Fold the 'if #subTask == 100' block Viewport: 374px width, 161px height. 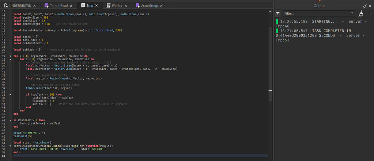(10, 94)
